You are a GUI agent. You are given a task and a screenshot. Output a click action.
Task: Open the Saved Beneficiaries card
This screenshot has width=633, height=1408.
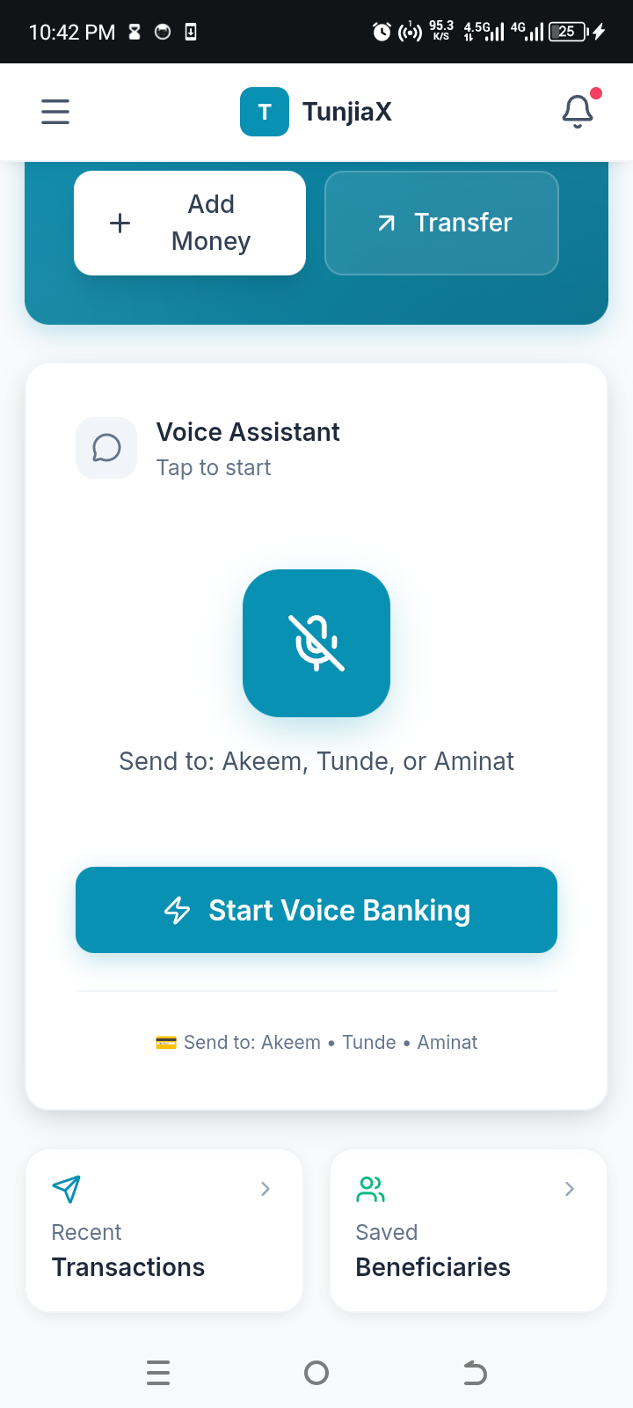pos(469,1230)
